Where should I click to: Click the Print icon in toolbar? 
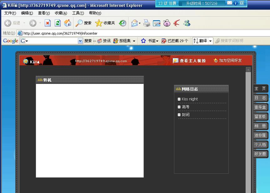click(146, 23)
